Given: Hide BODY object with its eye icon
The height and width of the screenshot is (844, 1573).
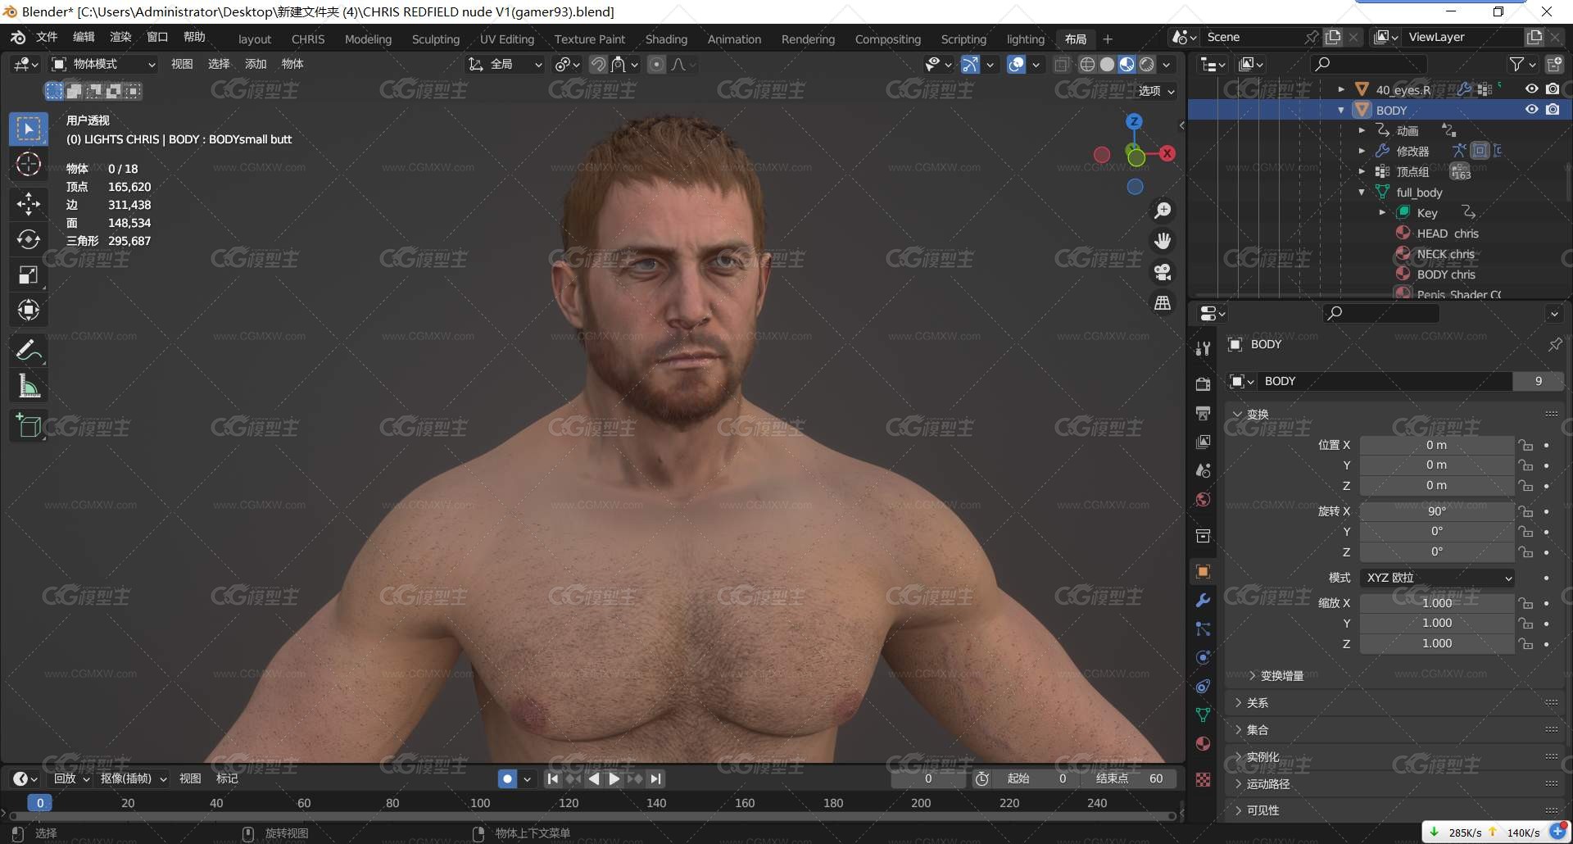Looking at the screenshot, I should pos(1531,110).
